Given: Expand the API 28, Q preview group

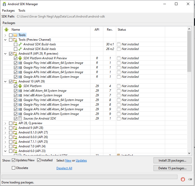Looking at the screenshot, I should click(x=5, y=123).
